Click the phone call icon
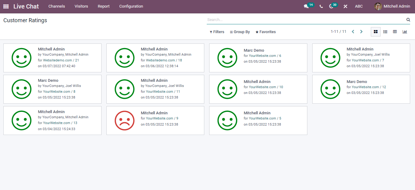 321,6
